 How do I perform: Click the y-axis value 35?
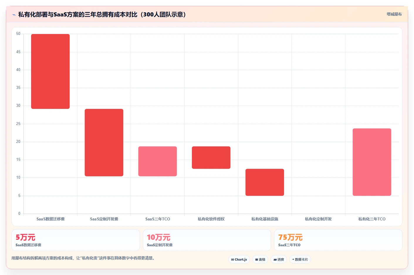(18, 88)
